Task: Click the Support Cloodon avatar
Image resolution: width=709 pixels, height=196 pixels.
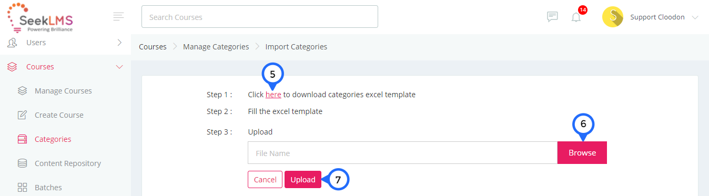Action: coord(613,17)
